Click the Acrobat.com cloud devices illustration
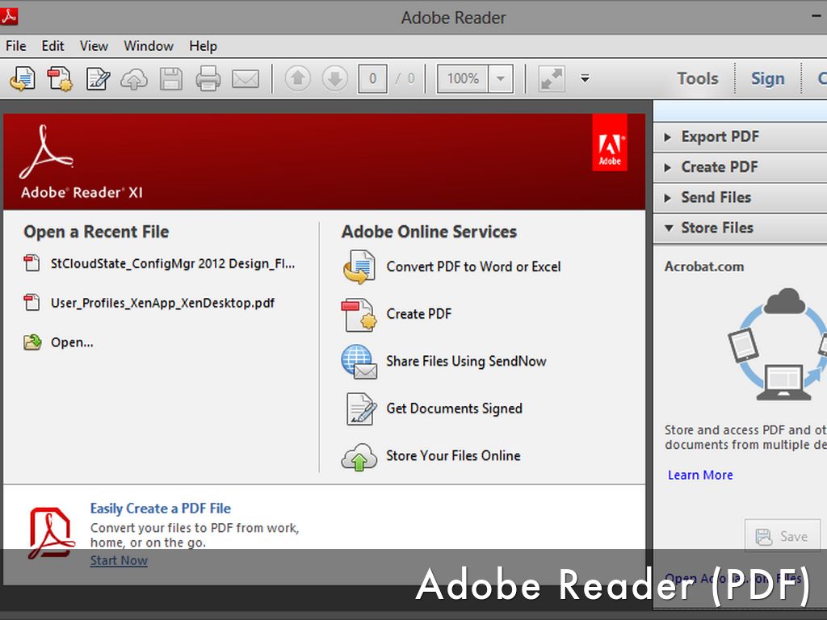This screenshot has width=827, height=620. point(777,344)
